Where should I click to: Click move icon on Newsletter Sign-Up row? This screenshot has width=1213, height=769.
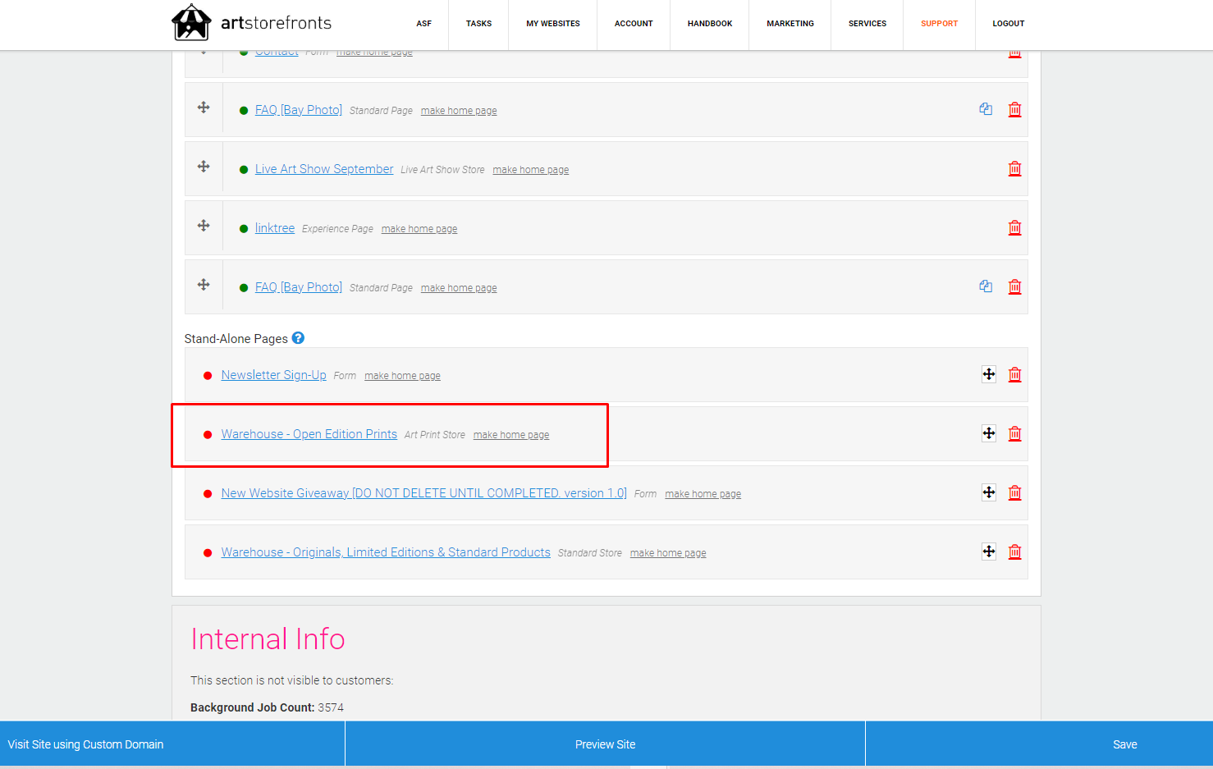(x=989, y=374)
